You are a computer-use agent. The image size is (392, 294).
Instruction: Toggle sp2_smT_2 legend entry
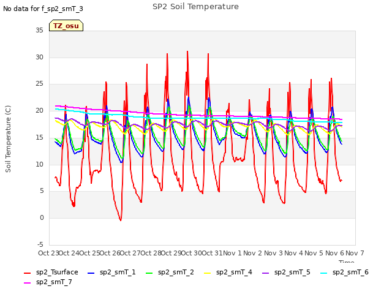click(170, 272)
